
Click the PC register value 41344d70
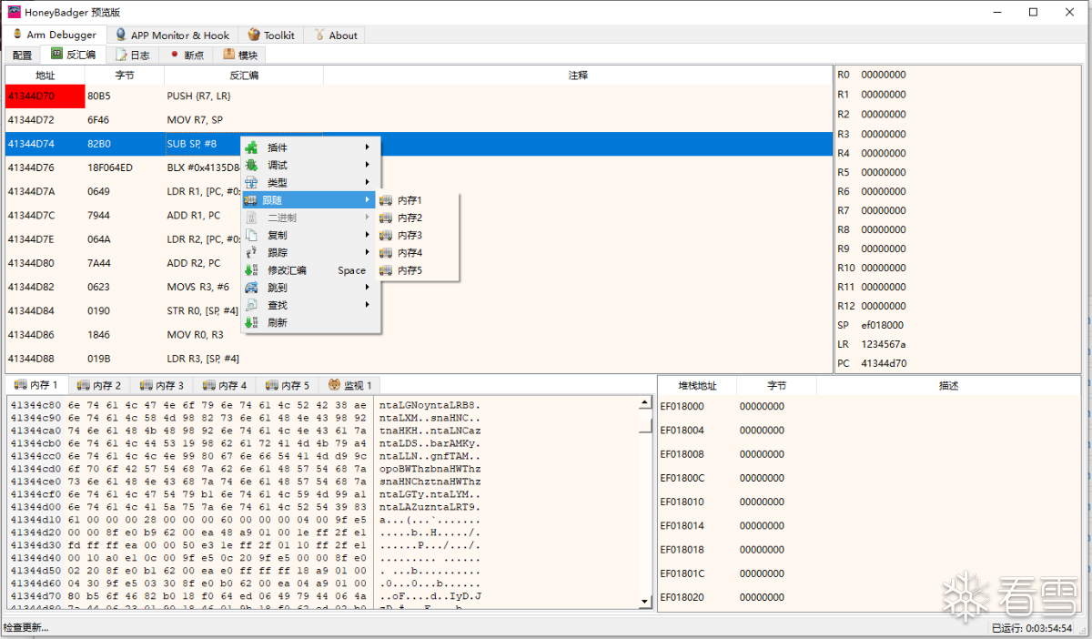point(884,363)
